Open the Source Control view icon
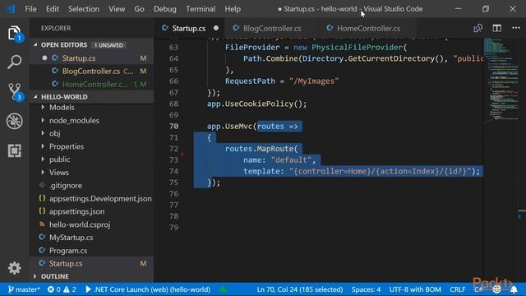The width and height of the screenshot is (526, 296). click(x=15, y=91)
